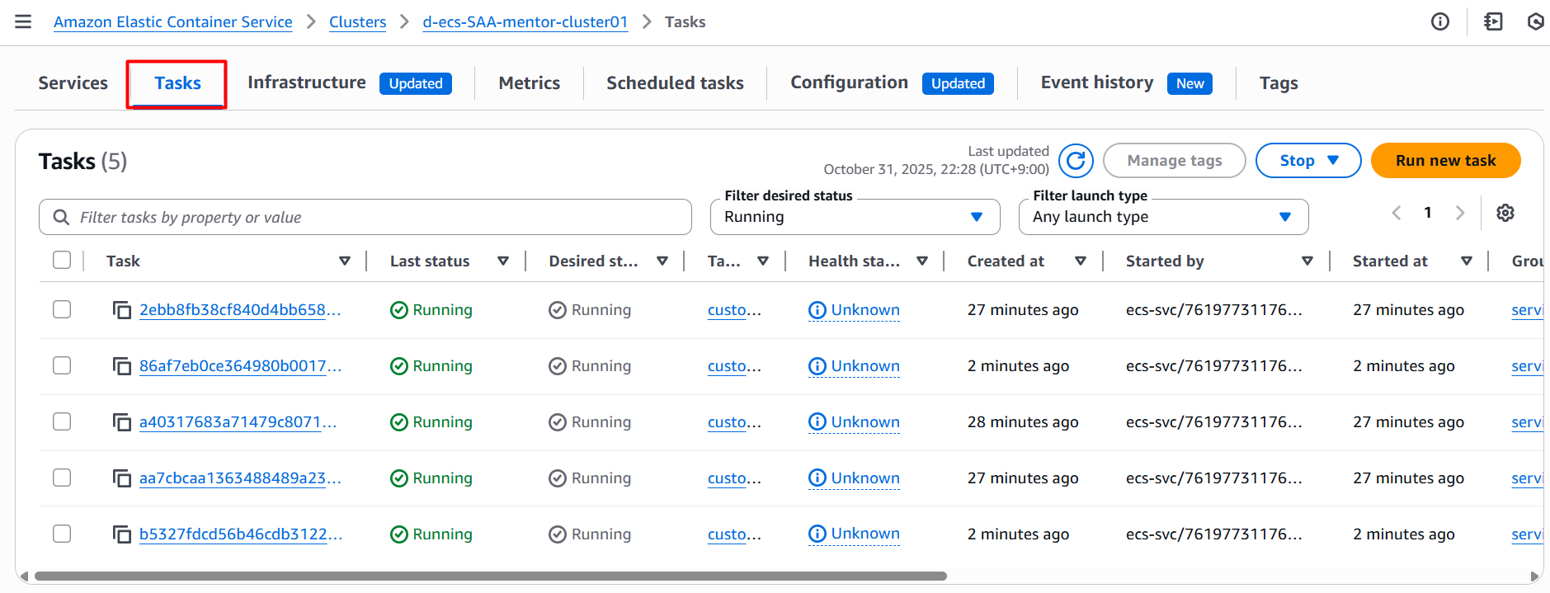Check the box for task aa7cbcaa1363488489a23

click(62, 478)
